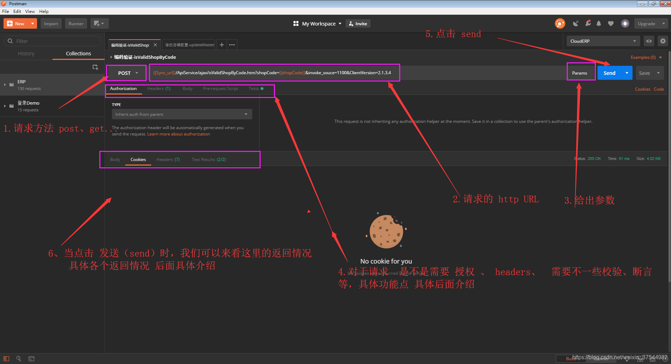The width and height of the screenshot is (671, 364).
Task: Click the 登录Demo collection folder icon
Action: pos(12,106)
